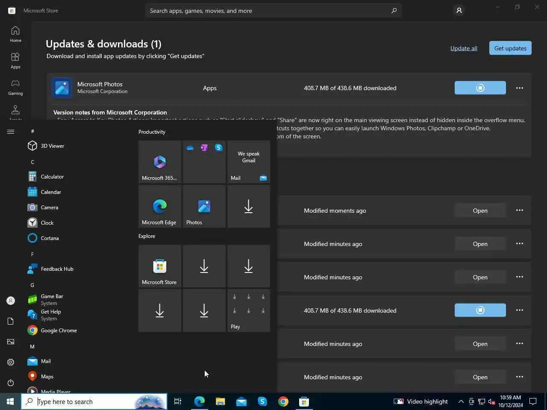Open Documents from Start rail
The height and width of the screenshot is (410, 547).
click(11, 321)
